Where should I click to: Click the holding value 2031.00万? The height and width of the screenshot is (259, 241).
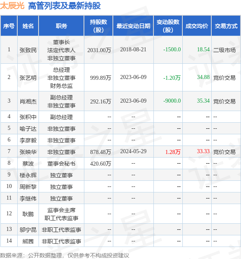click(x=99, y=50)
